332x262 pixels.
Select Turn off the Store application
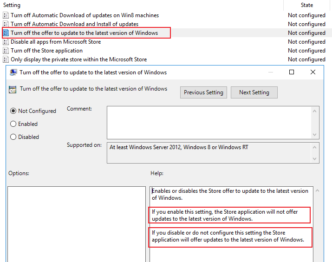[46, 51]
